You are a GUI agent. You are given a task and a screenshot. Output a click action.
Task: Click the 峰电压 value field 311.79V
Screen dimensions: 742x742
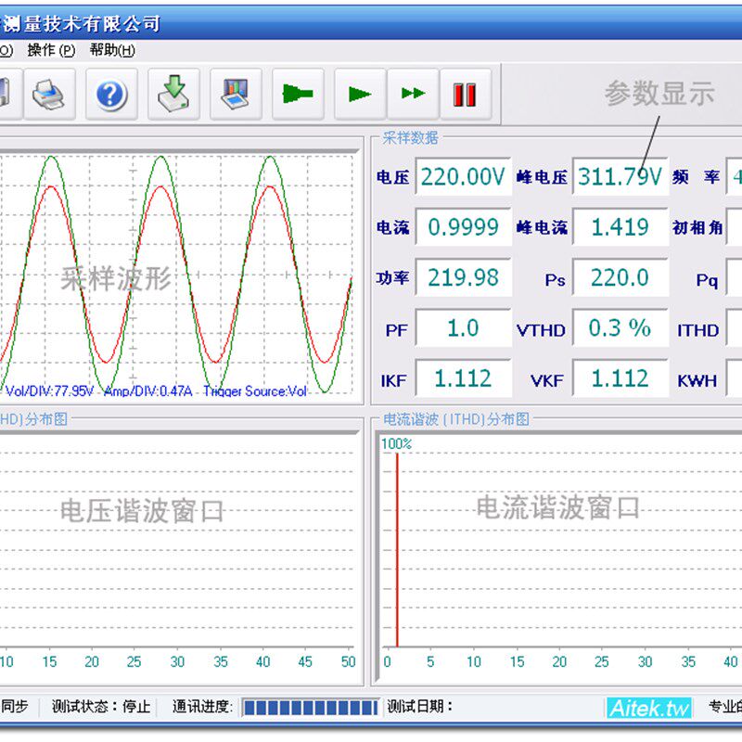coord(620,176)
